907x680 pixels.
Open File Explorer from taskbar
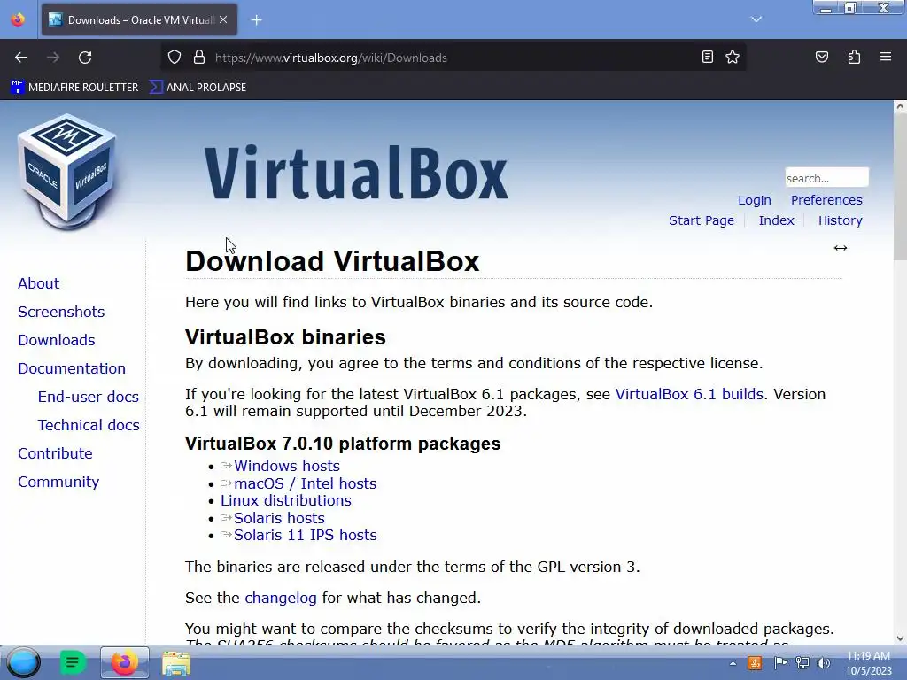tap(176, 663)
